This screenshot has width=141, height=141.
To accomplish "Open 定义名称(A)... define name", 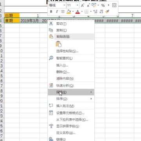I will coord(71,133).
